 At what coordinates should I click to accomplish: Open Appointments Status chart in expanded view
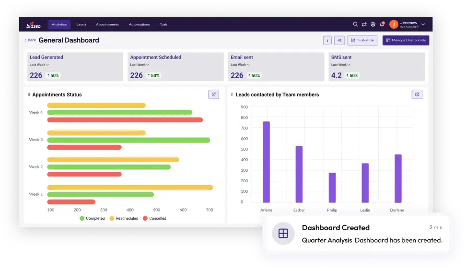213,94
